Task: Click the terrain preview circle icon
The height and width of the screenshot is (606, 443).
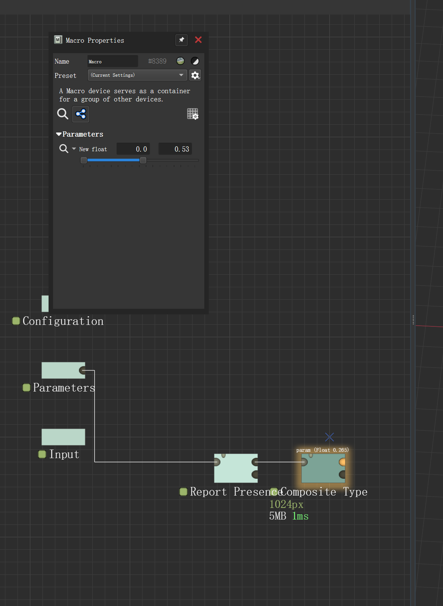Action: point(180,61)
